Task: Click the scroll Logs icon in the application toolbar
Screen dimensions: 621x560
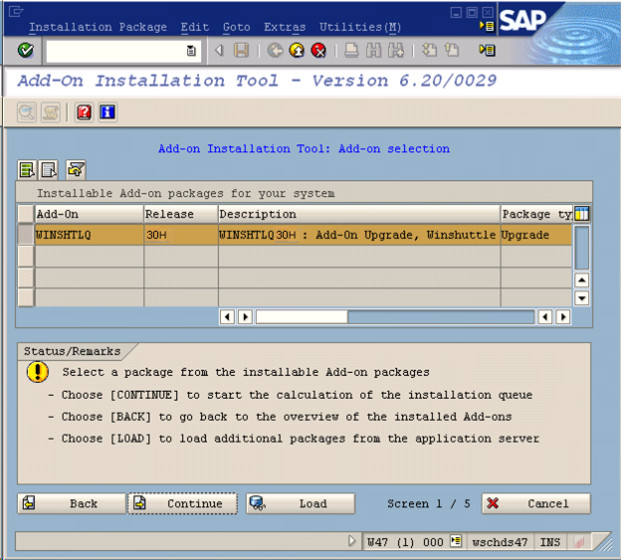Action: click(x=51, y=112)
